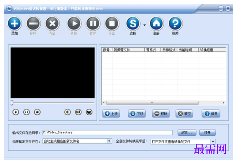Click the 目标格式 column header
233x160 pixels.
[x=169, y=50]
